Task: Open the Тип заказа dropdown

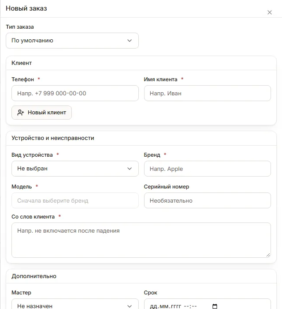Action: (x=72, y=41)
